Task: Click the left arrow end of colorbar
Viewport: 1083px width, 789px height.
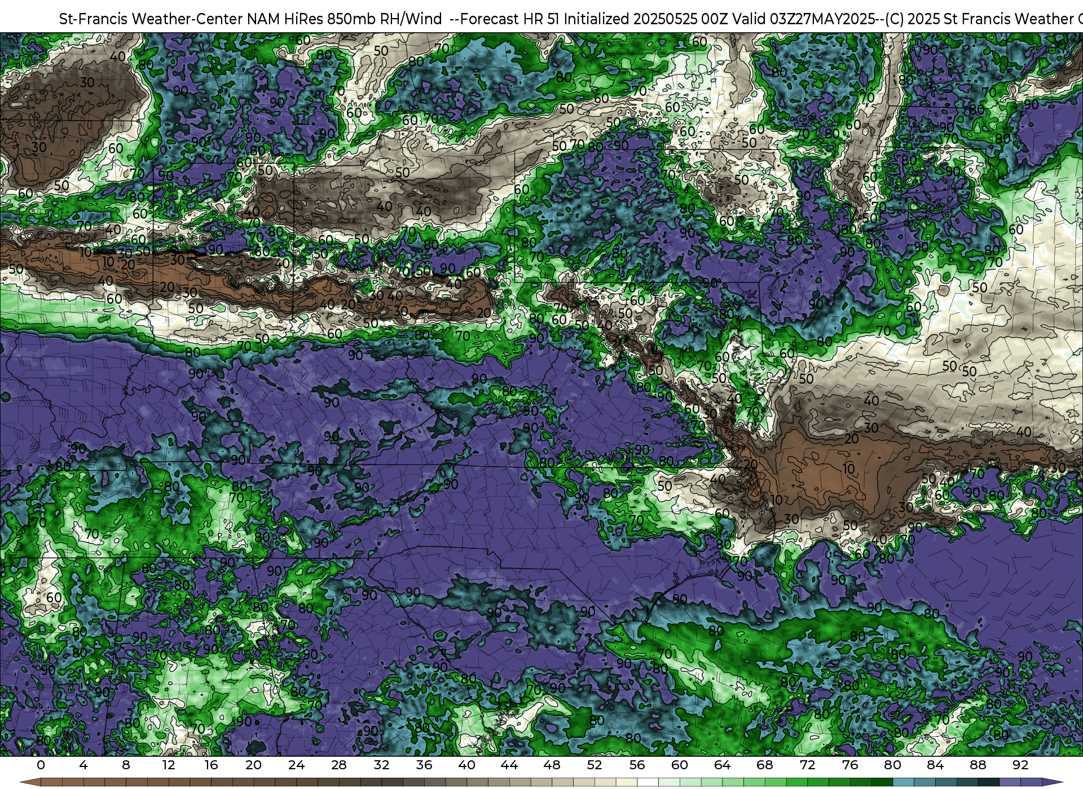Action: pos(30,783)
